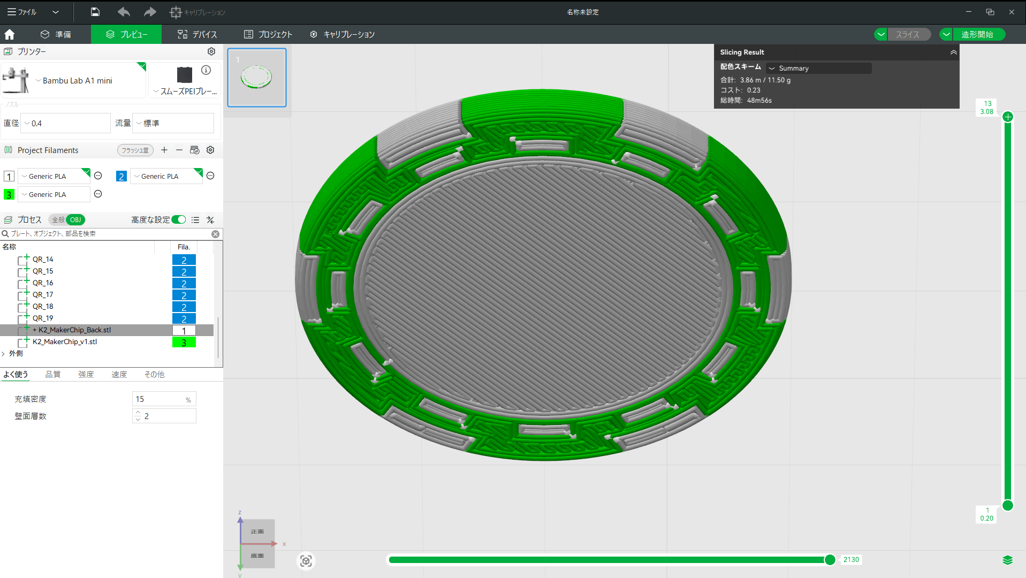This screenshot has height=578, width=1026.
Task: Open options for filament 1
Action: pos(98,176)
